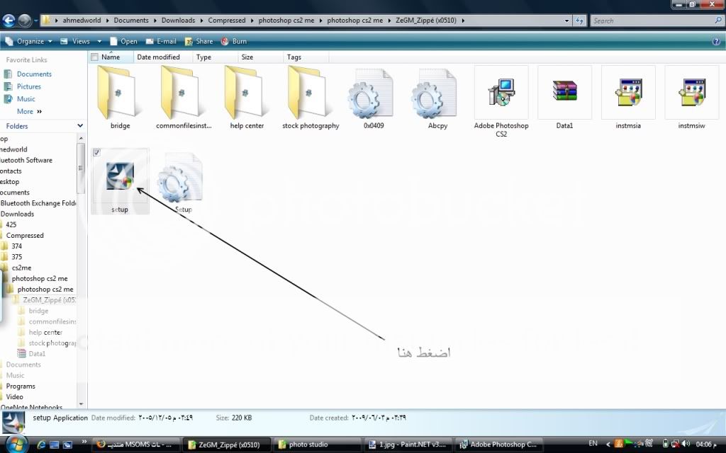The width and height of the screenshot is (726, 453).
Task: Select the Abcpy settings file
Action: click(437, 93)
